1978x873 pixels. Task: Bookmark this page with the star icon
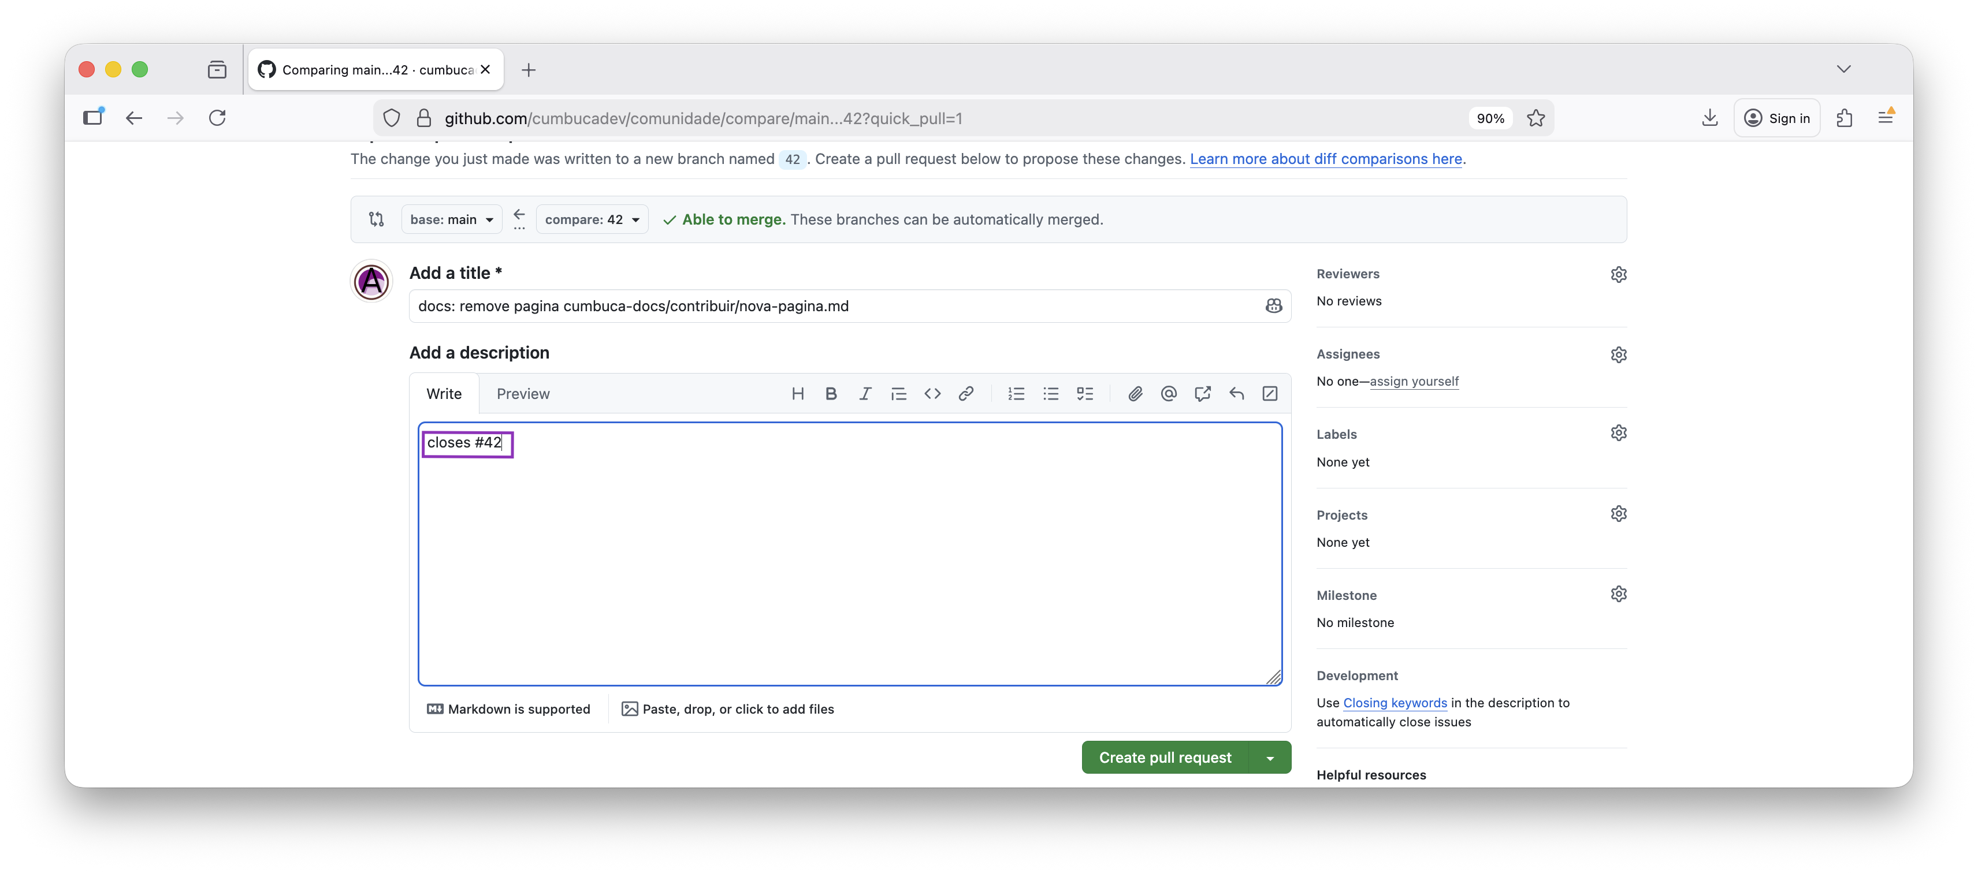[1535, 118]
